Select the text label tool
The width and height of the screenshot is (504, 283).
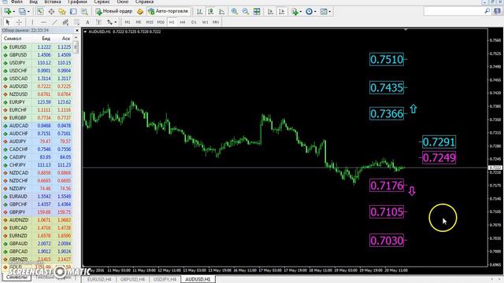[x=98, y=22]
